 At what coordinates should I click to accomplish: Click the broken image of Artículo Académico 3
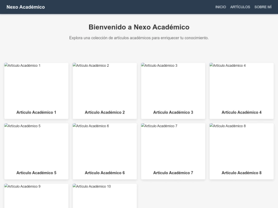pos(173,84)
